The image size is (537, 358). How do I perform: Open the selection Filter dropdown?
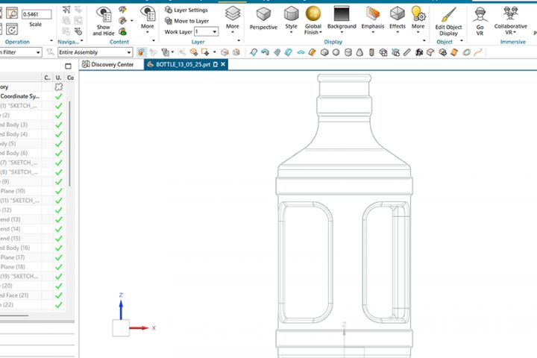pyautogui.click(x=21, y=52)
